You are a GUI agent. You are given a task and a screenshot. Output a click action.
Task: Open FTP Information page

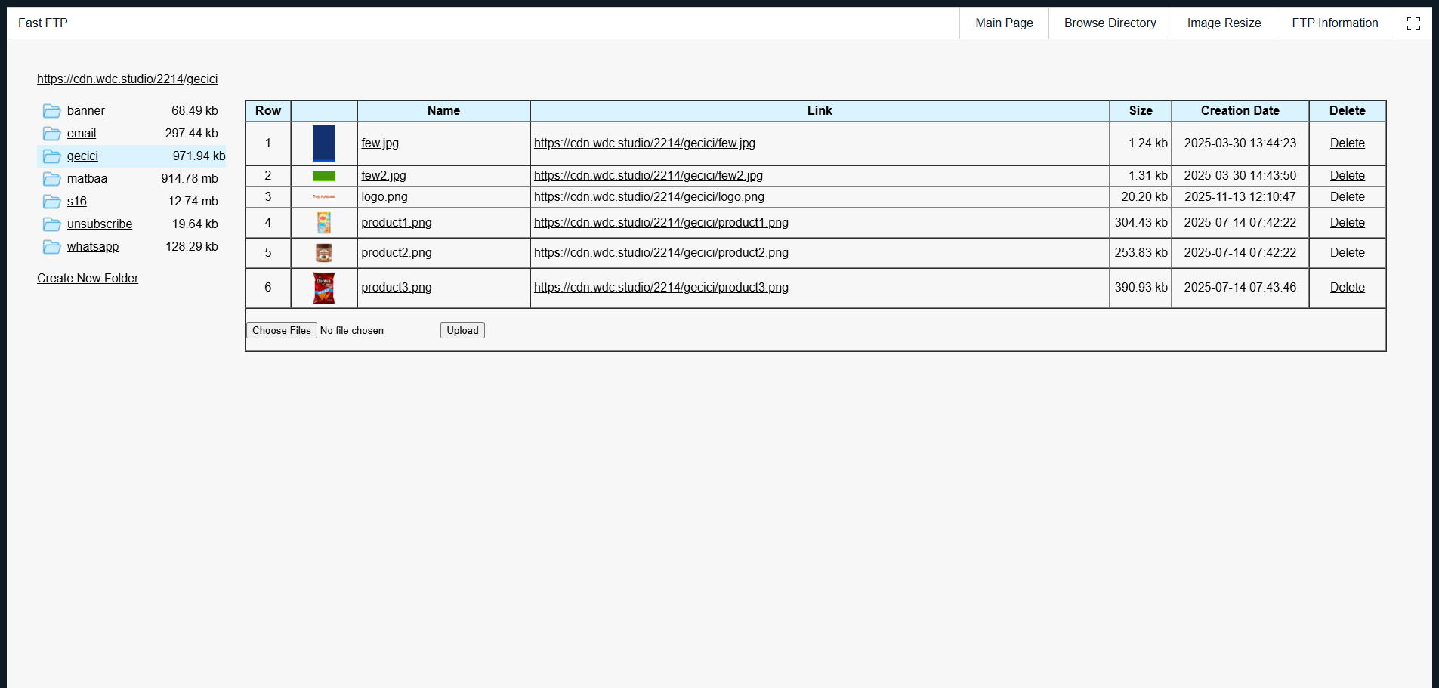click(1335, 23)
